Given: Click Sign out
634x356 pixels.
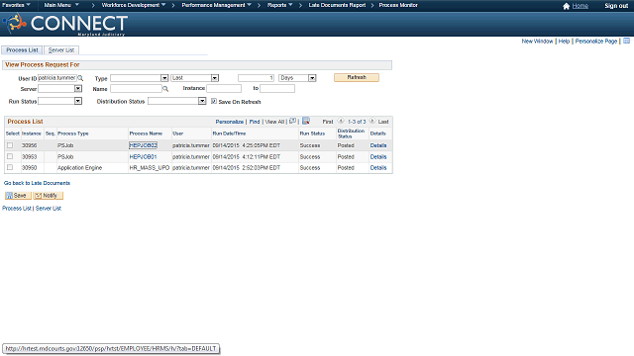Looking at the screenshot, I should pyautogui.click(x=616, y=6).
